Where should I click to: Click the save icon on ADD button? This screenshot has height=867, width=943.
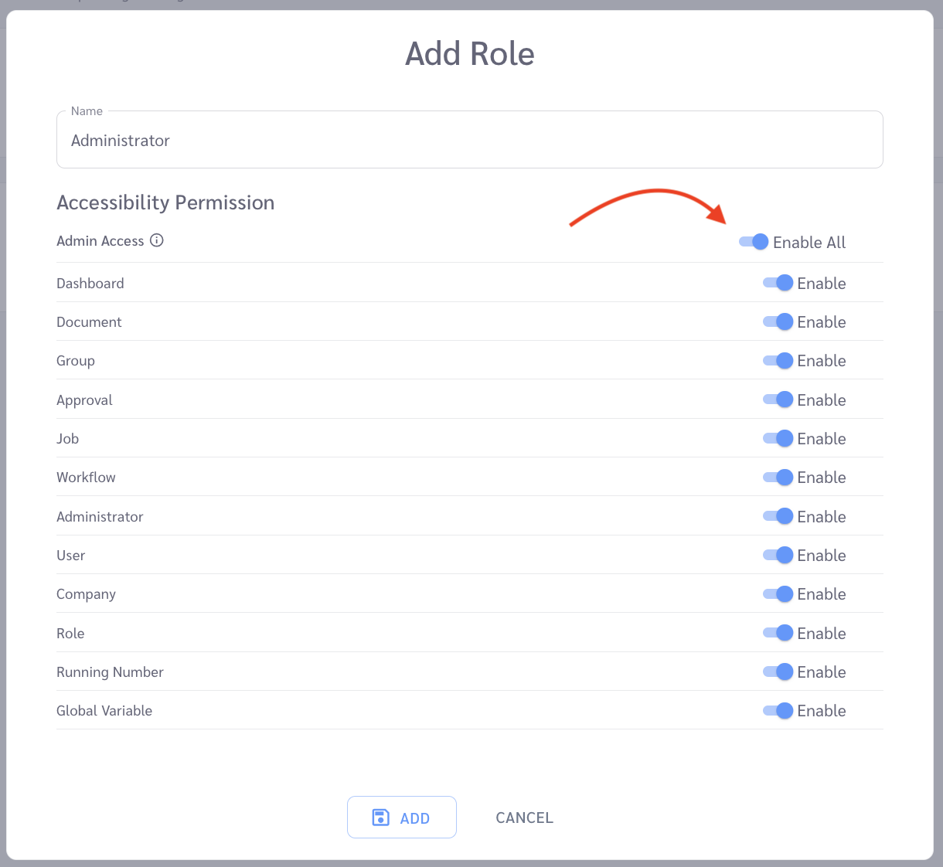click(x=381, y=818)
